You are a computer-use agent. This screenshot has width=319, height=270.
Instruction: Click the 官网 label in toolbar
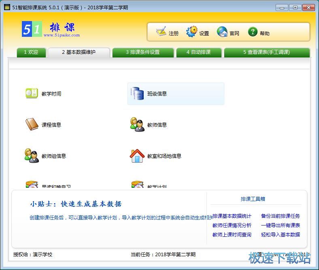(234, 34)
